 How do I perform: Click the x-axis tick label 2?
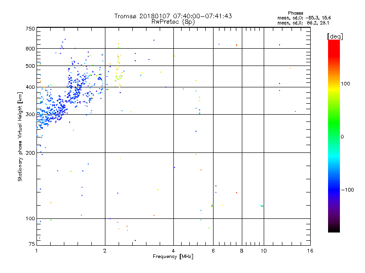click(105, 251)
